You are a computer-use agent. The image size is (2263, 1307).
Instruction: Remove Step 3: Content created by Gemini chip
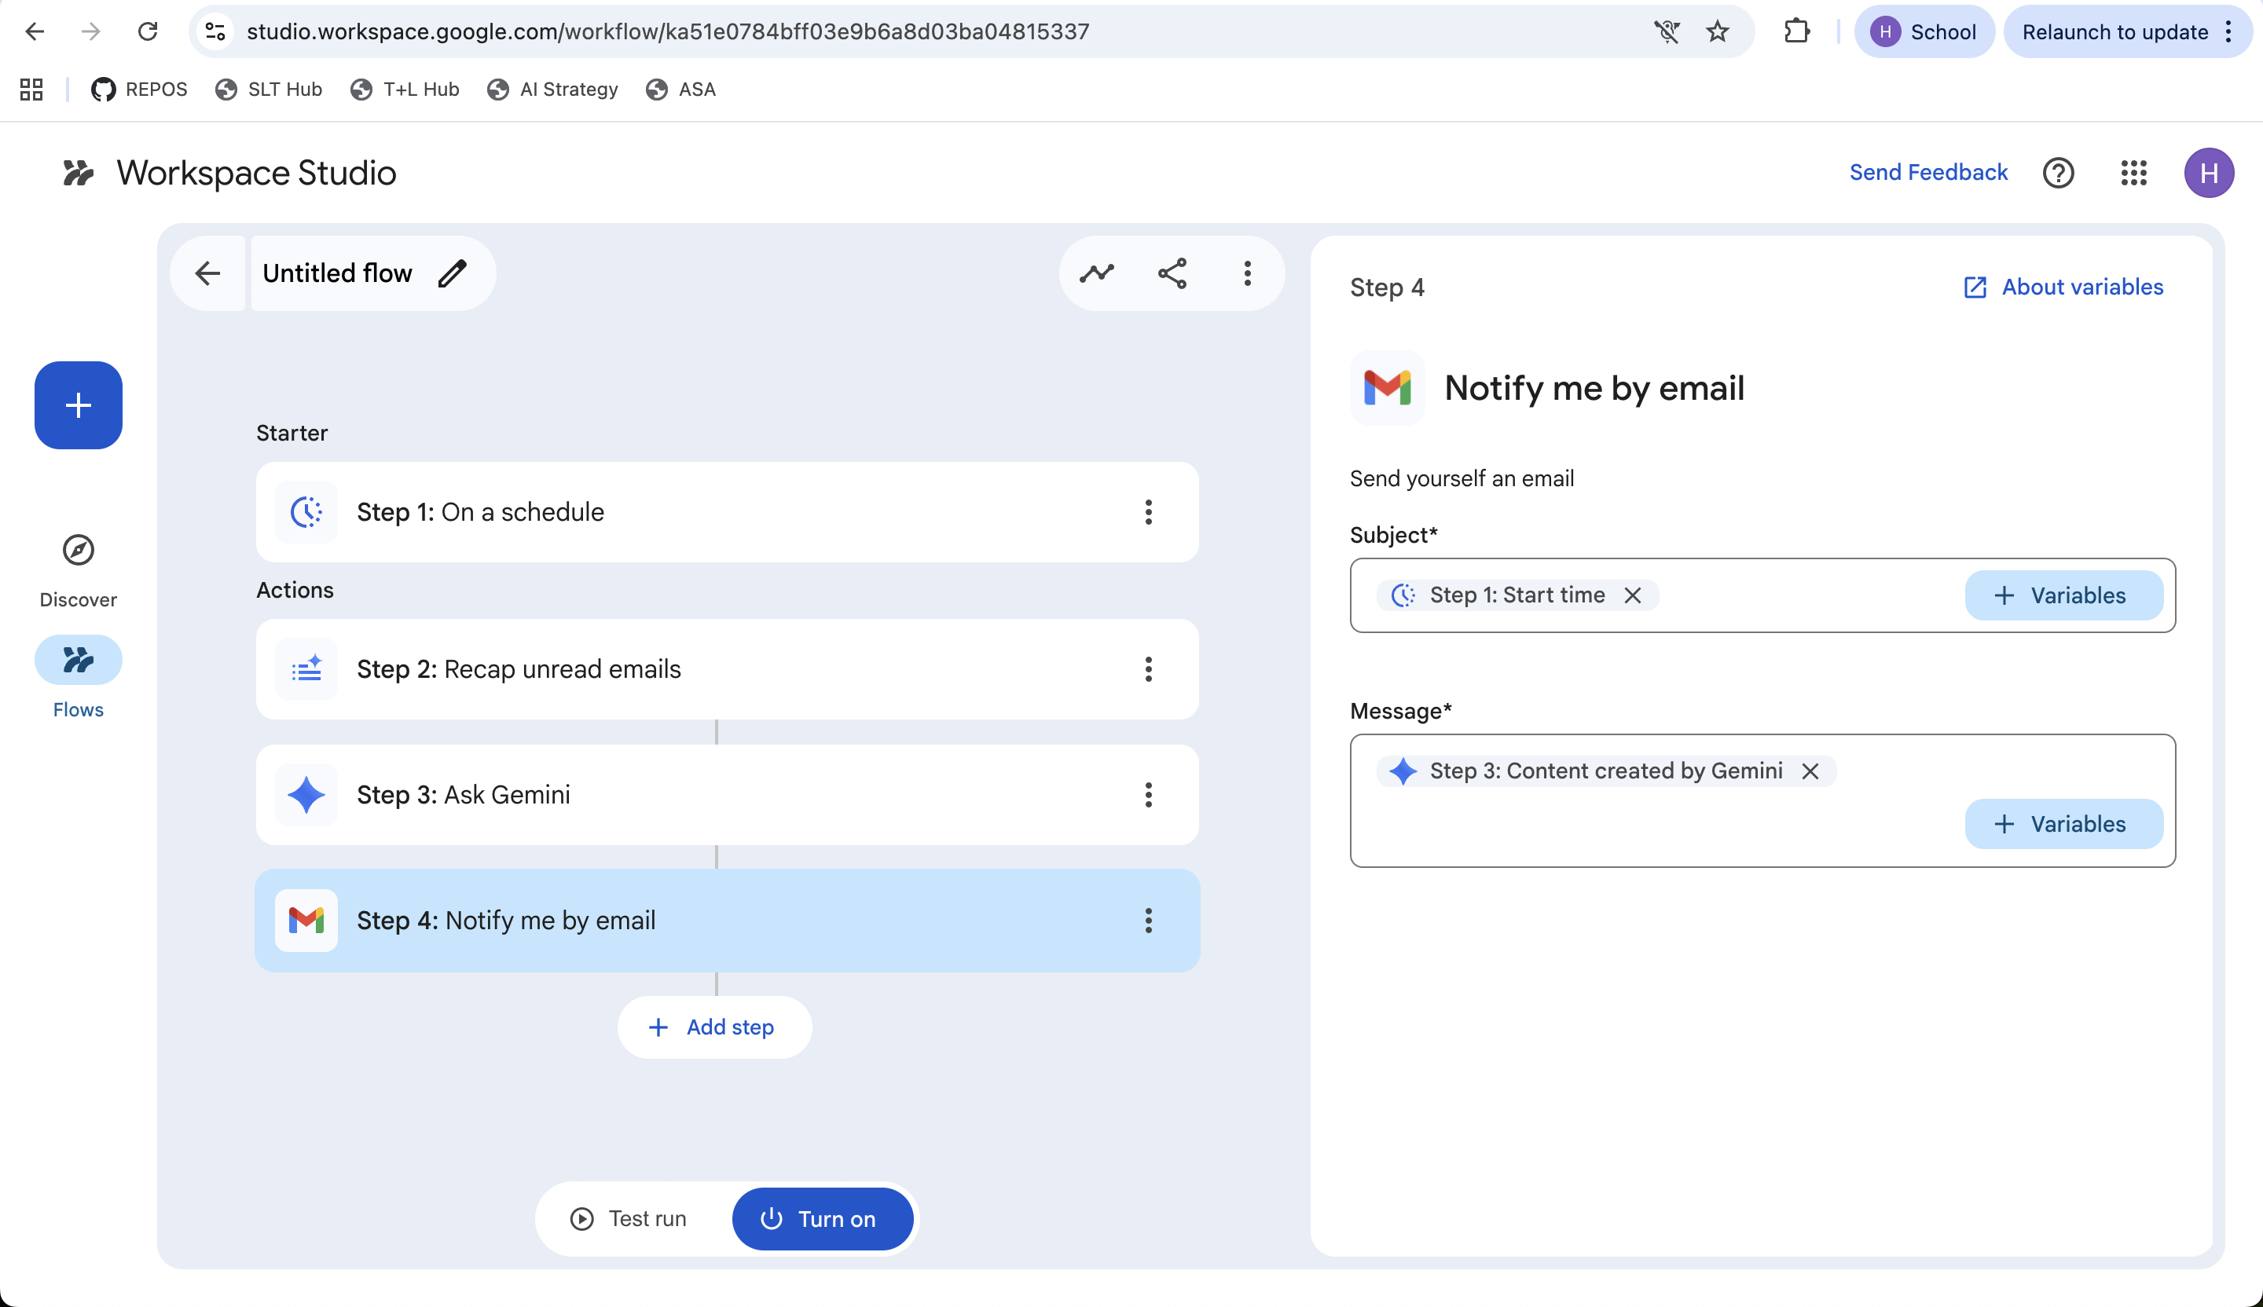pyautogui.click(x=1810, y=771)
